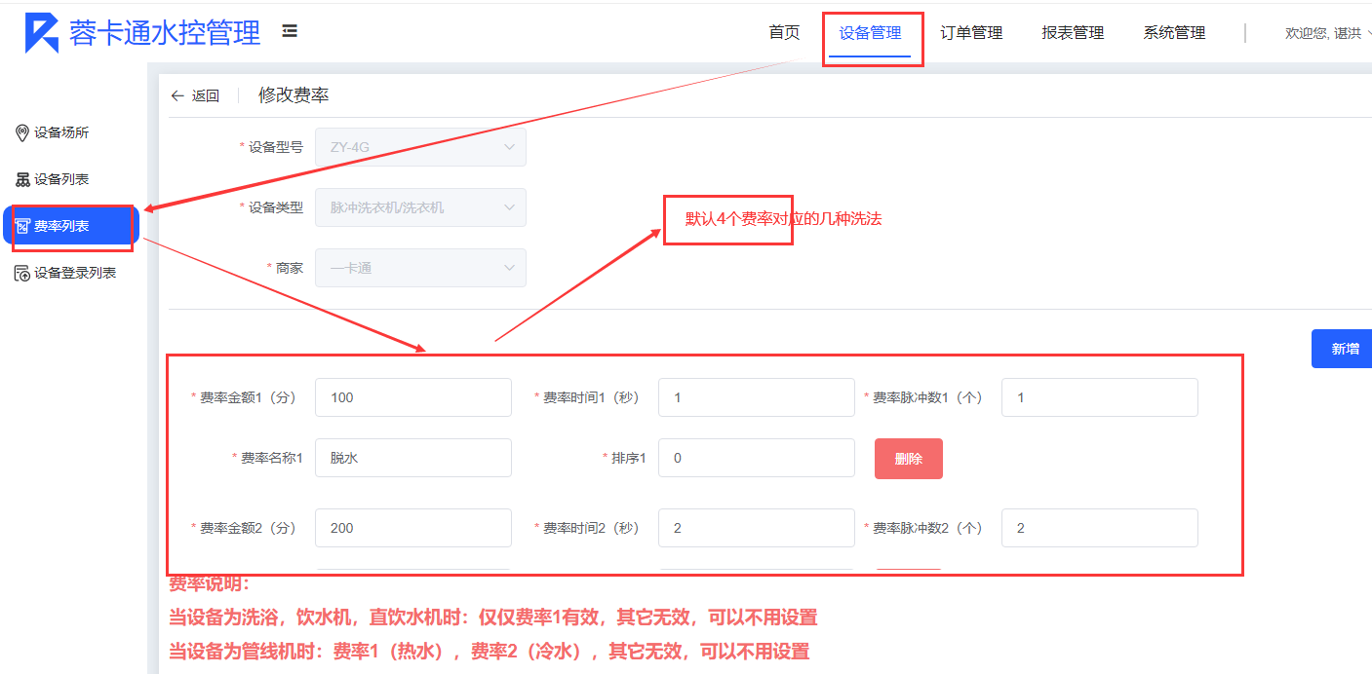Click the 费率列表 sidebar icon
This screenshot has height=674, width=1372.
(x=22, y=226)
